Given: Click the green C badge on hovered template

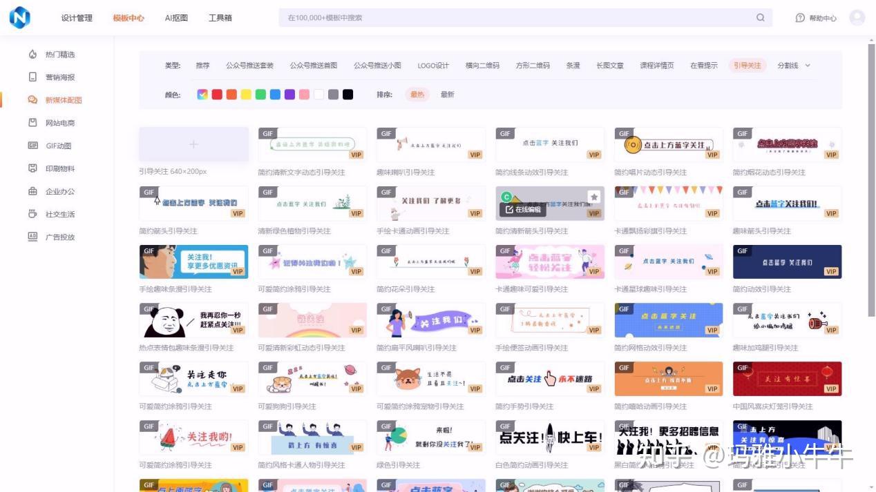Looking at the screenshot, I should pyautogui.click(x=506, y=197).
